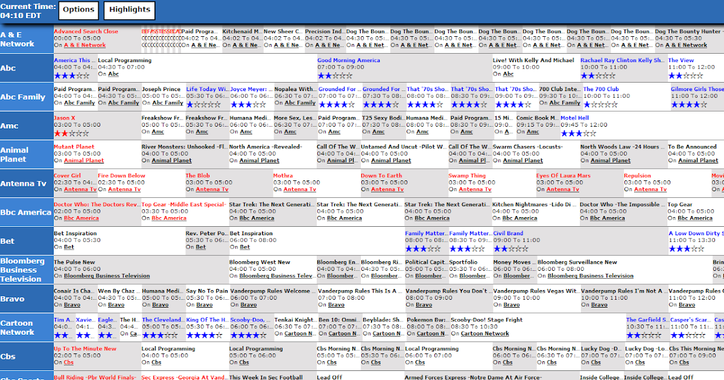724x380 pixels.
Task: Open the Advanced Search Close link
Action: coord(86,31)
